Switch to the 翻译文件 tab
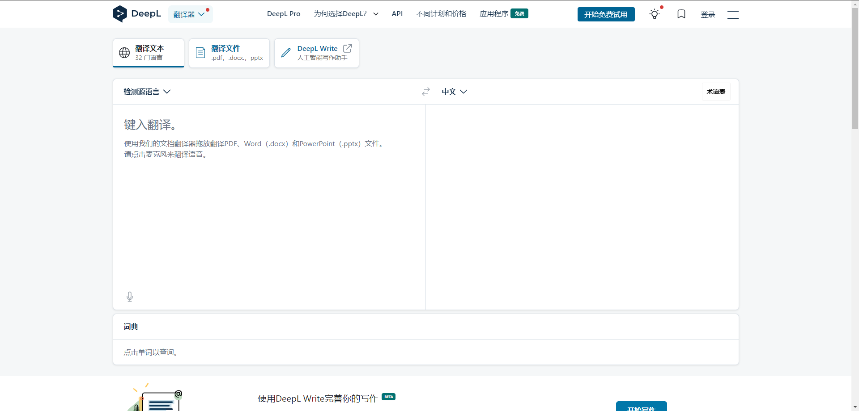Screen dimensions: 859x411 (229, 53)
